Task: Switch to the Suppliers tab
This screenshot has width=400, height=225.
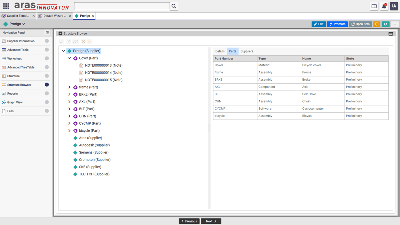Action: [x=247, y=51]
